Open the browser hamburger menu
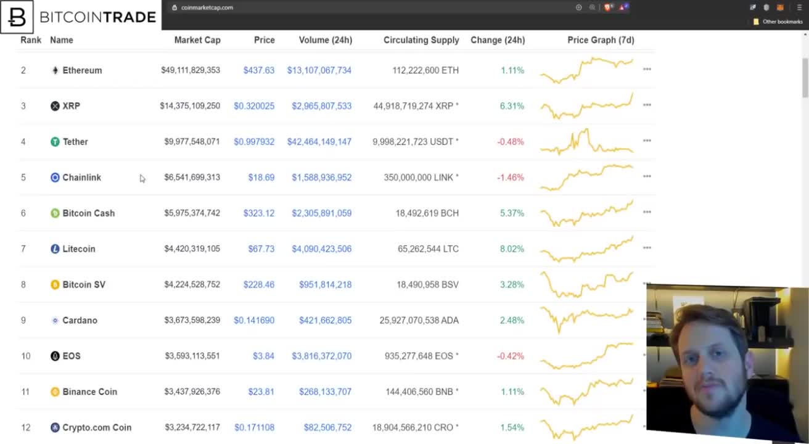The image size is (809, 444). point(800,7)
